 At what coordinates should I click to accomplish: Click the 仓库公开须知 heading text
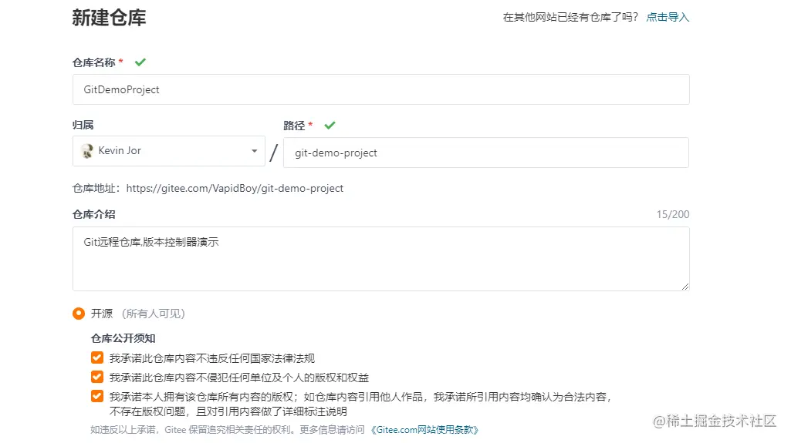123,338
